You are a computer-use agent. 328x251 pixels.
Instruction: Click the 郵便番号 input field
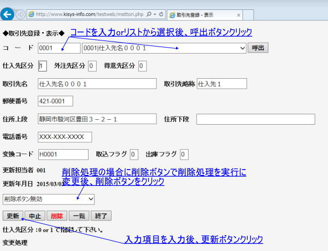(x=55, y=101)
